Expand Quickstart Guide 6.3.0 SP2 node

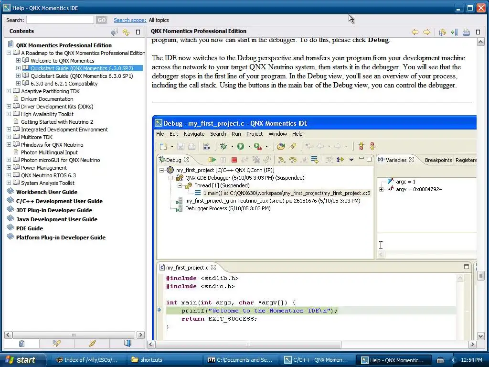tap(18, 68)
